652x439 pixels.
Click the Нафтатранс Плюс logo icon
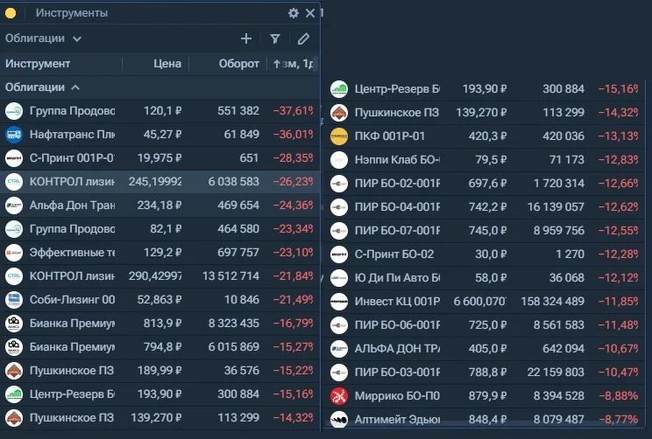[14, 135]
